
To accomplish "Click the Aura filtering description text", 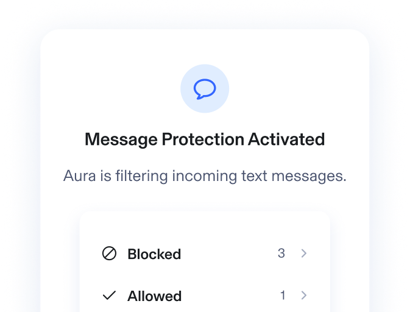I will click(205, 176).
